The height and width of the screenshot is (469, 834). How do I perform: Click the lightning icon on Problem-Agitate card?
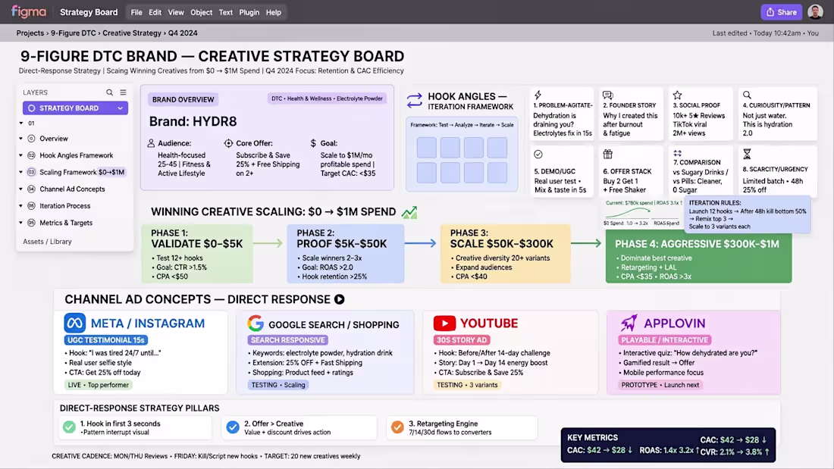(538, 95)
